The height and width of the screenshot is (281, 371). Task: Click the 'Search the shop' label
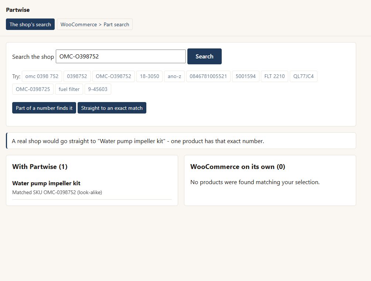click(x=33, y=57)
